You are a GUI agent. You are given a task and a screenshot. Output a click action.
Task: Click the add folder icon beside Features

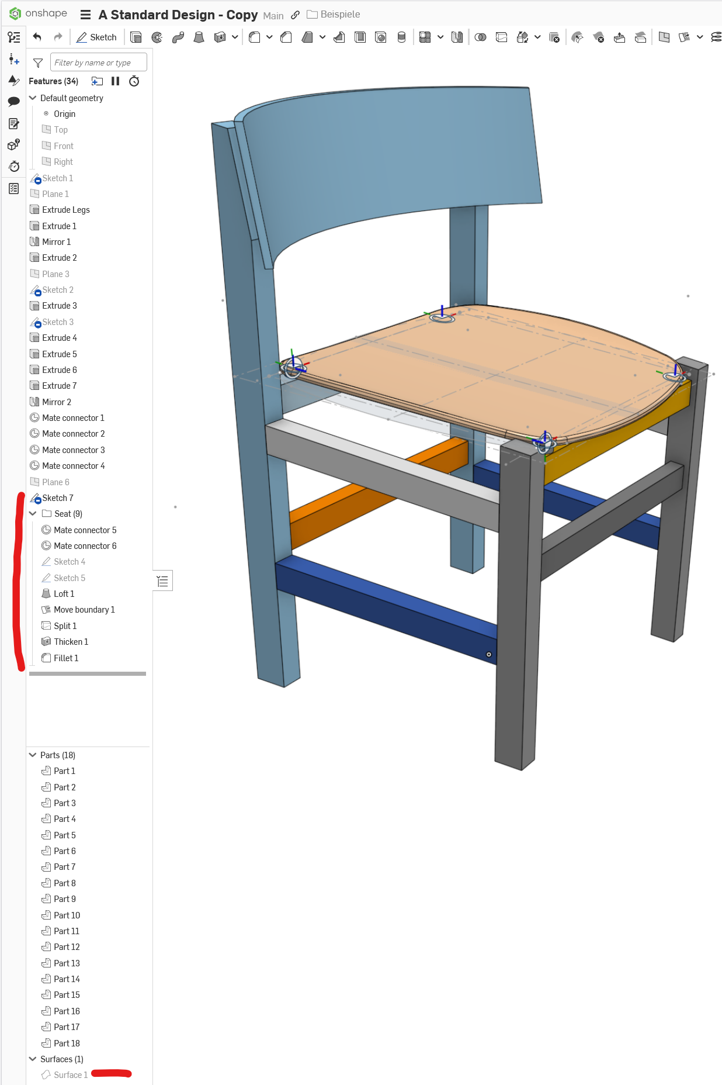(97, 81)
